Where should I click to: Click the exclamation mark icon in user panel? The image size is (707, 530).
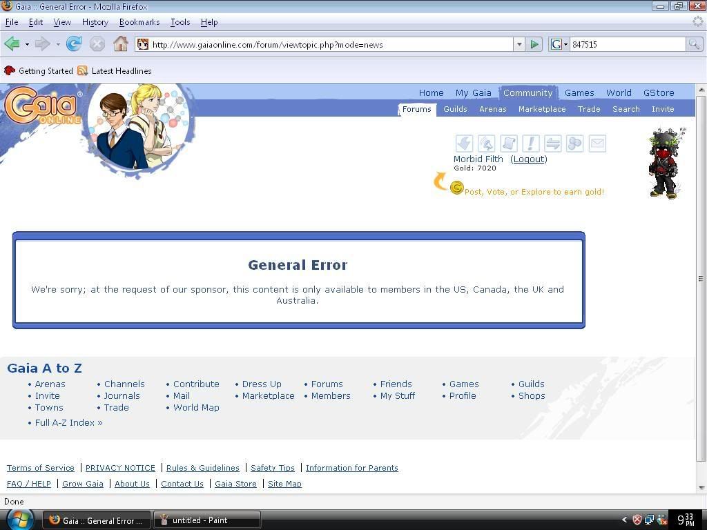click(x=530, y=144)
